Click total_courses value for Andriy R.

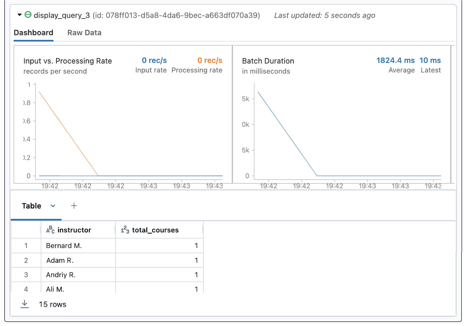pyautogui.click(x=159, y=275)
